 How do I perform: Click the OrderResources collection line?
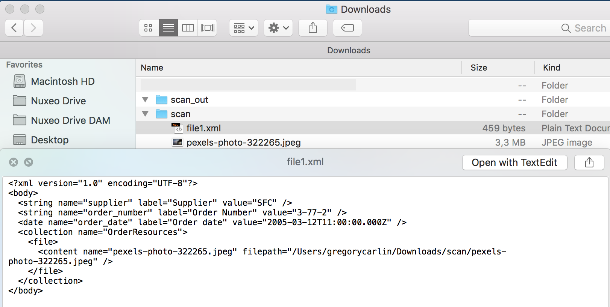[x=103, y=232]
